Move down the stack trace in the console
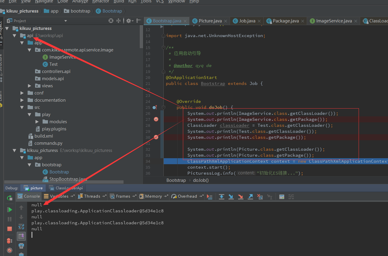The width and height of the screenshot is (388, 256). point(21,217)
